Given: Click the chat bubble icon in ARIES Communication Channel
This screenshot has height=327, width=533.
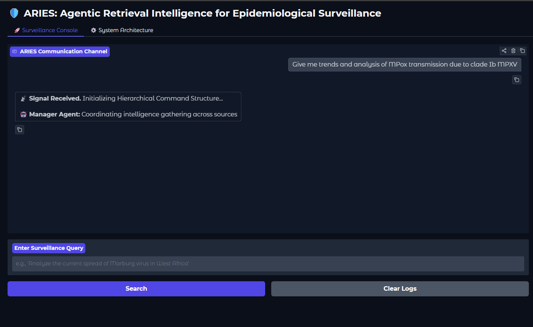Looking at the screenshot, I should 15,52.
